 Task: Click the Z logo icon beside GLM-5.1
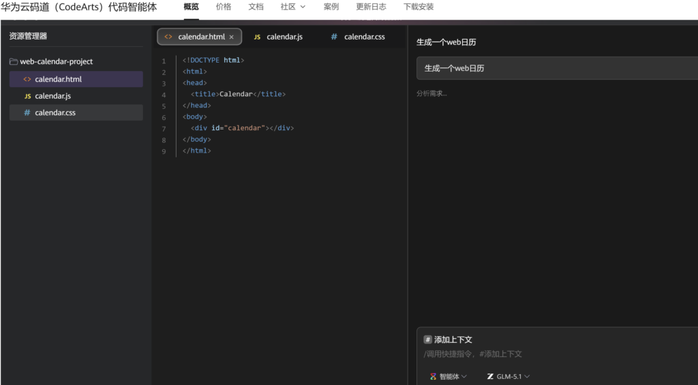490,377
